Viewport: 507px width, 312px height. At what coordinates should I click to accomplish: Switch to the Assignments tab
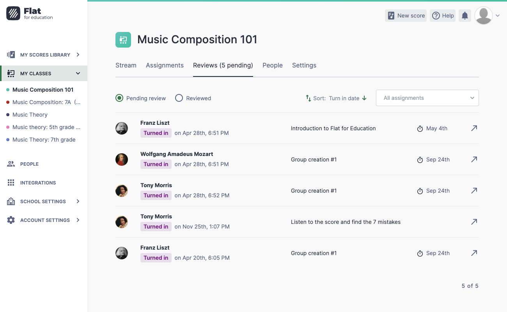165,65
